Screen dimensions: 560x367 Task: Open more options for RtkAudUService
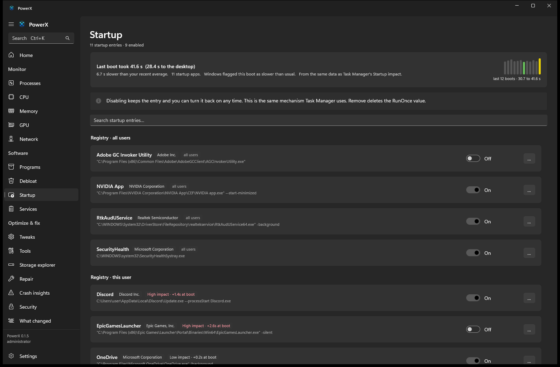click(529, 222)
